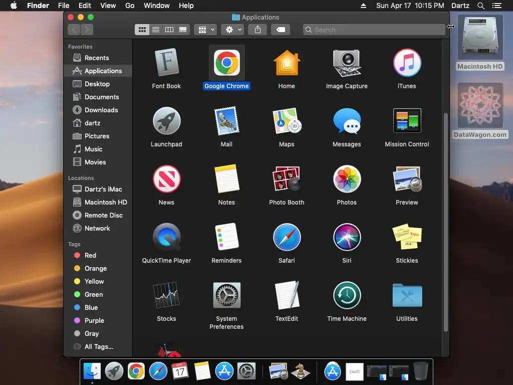Select the Safari icon in Applications window

(x=287, y=237)
